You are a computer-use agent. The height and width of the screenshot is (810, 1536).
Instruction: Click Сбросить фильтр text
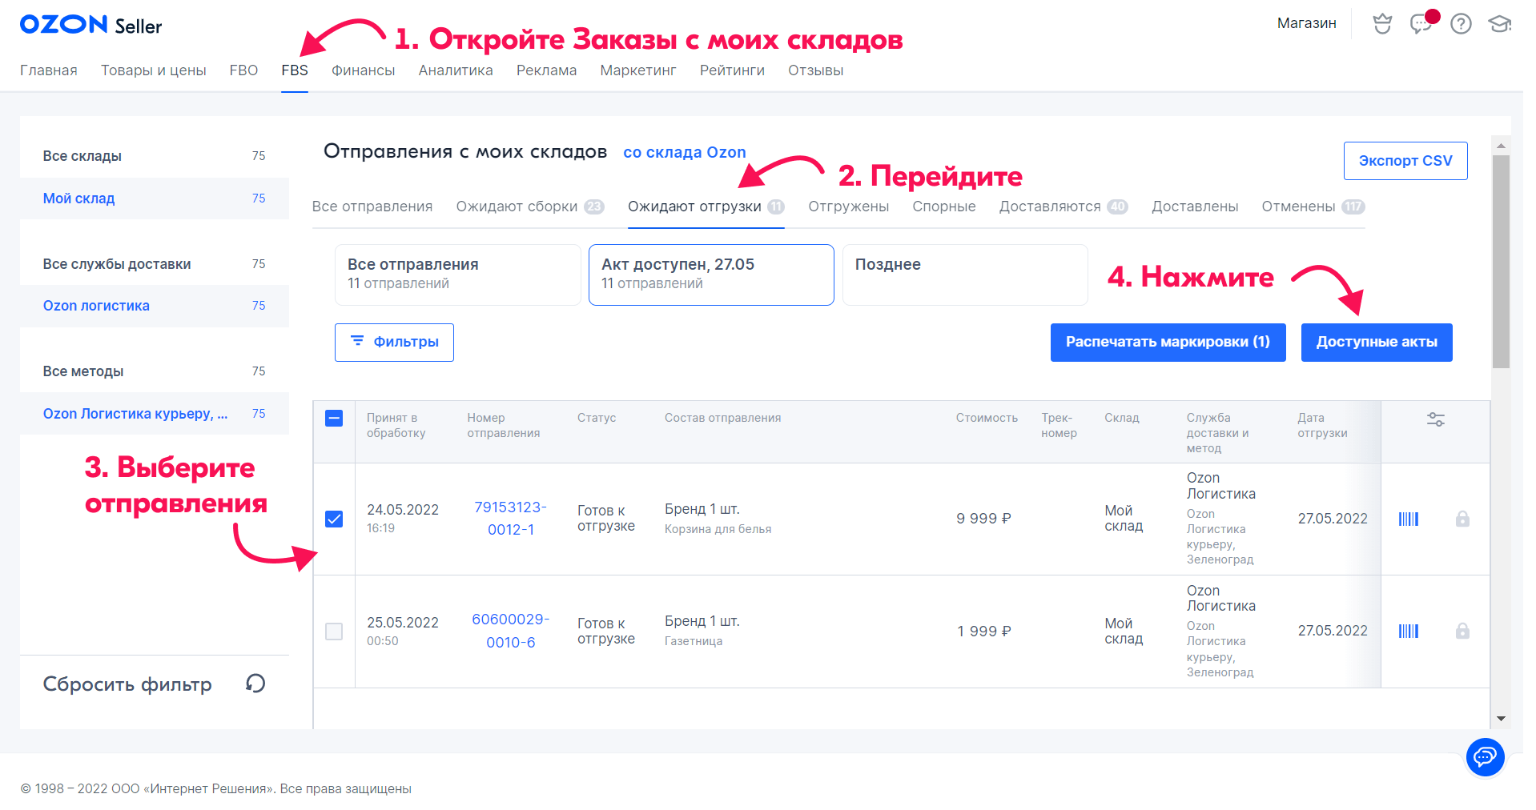(127, 684)
